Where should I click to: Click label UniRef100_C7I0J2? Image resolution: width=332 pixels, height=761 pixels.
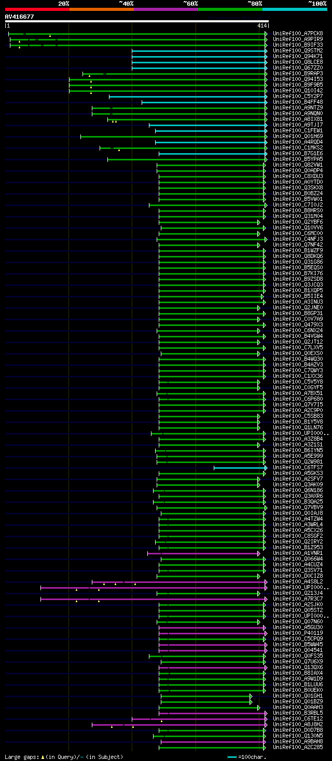tap(298, 205)
